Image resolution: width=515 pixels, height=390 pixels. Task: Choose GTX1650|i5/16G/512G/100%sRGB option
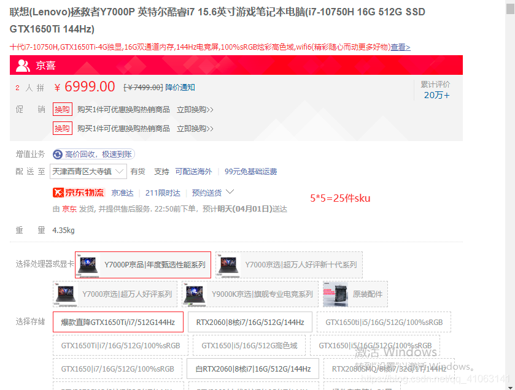(x=375, y=345)
